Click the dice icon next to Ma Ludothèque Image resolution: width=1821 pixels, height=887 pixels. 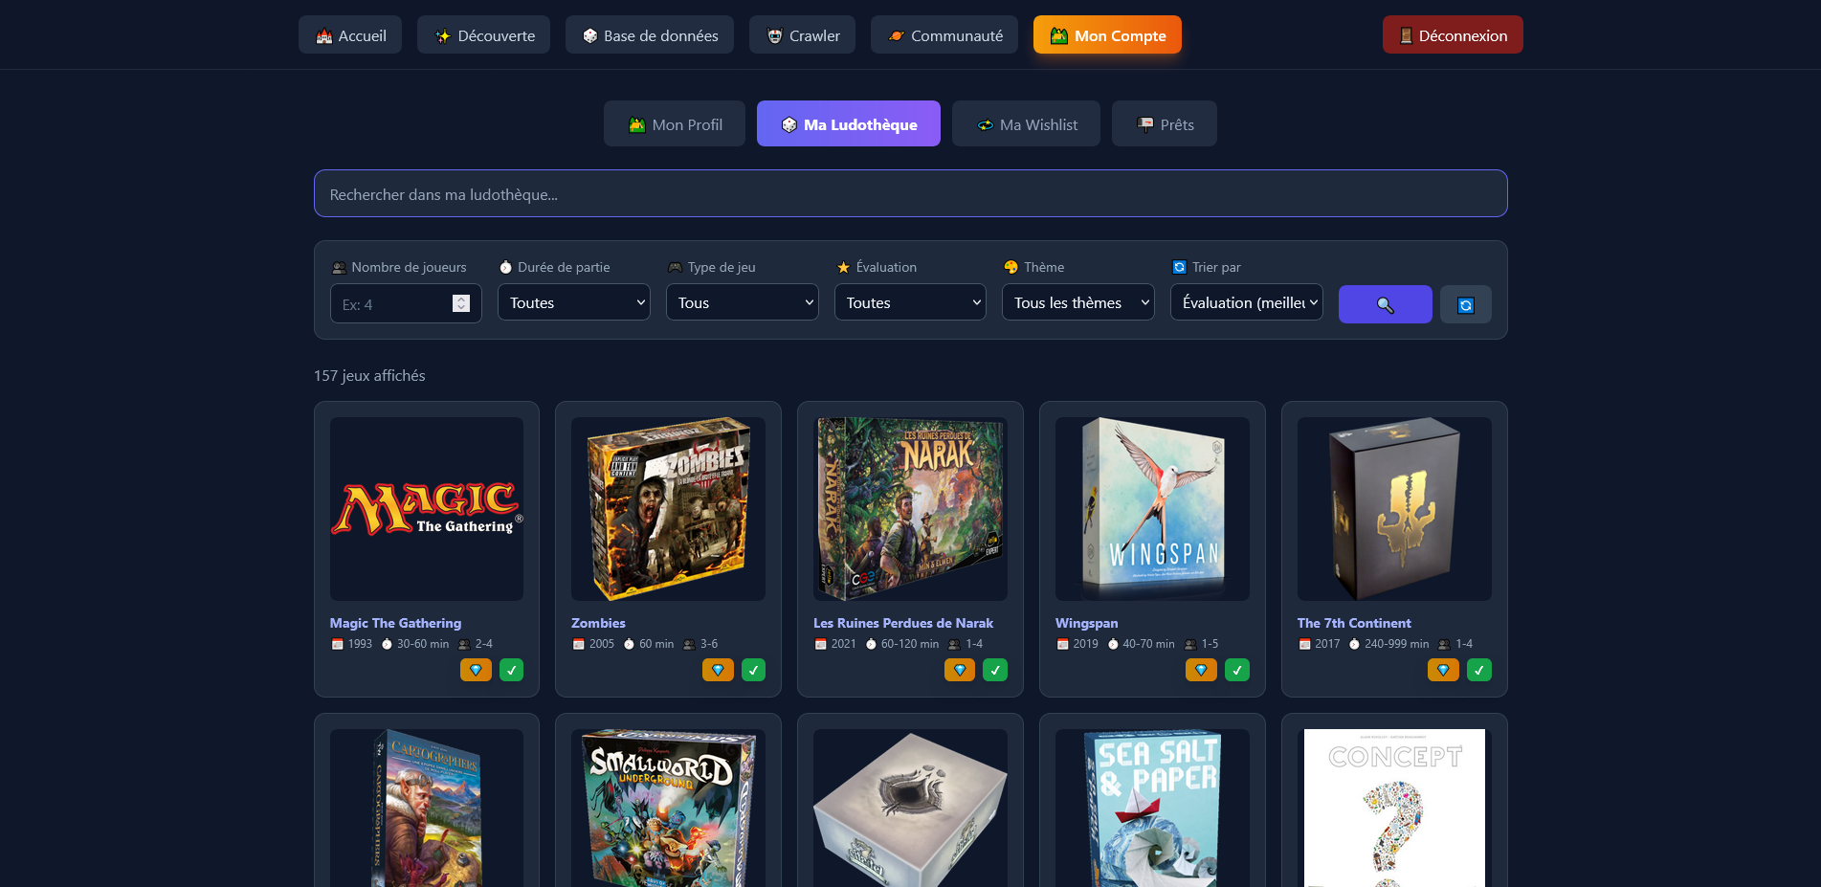[x=788, y=123]
